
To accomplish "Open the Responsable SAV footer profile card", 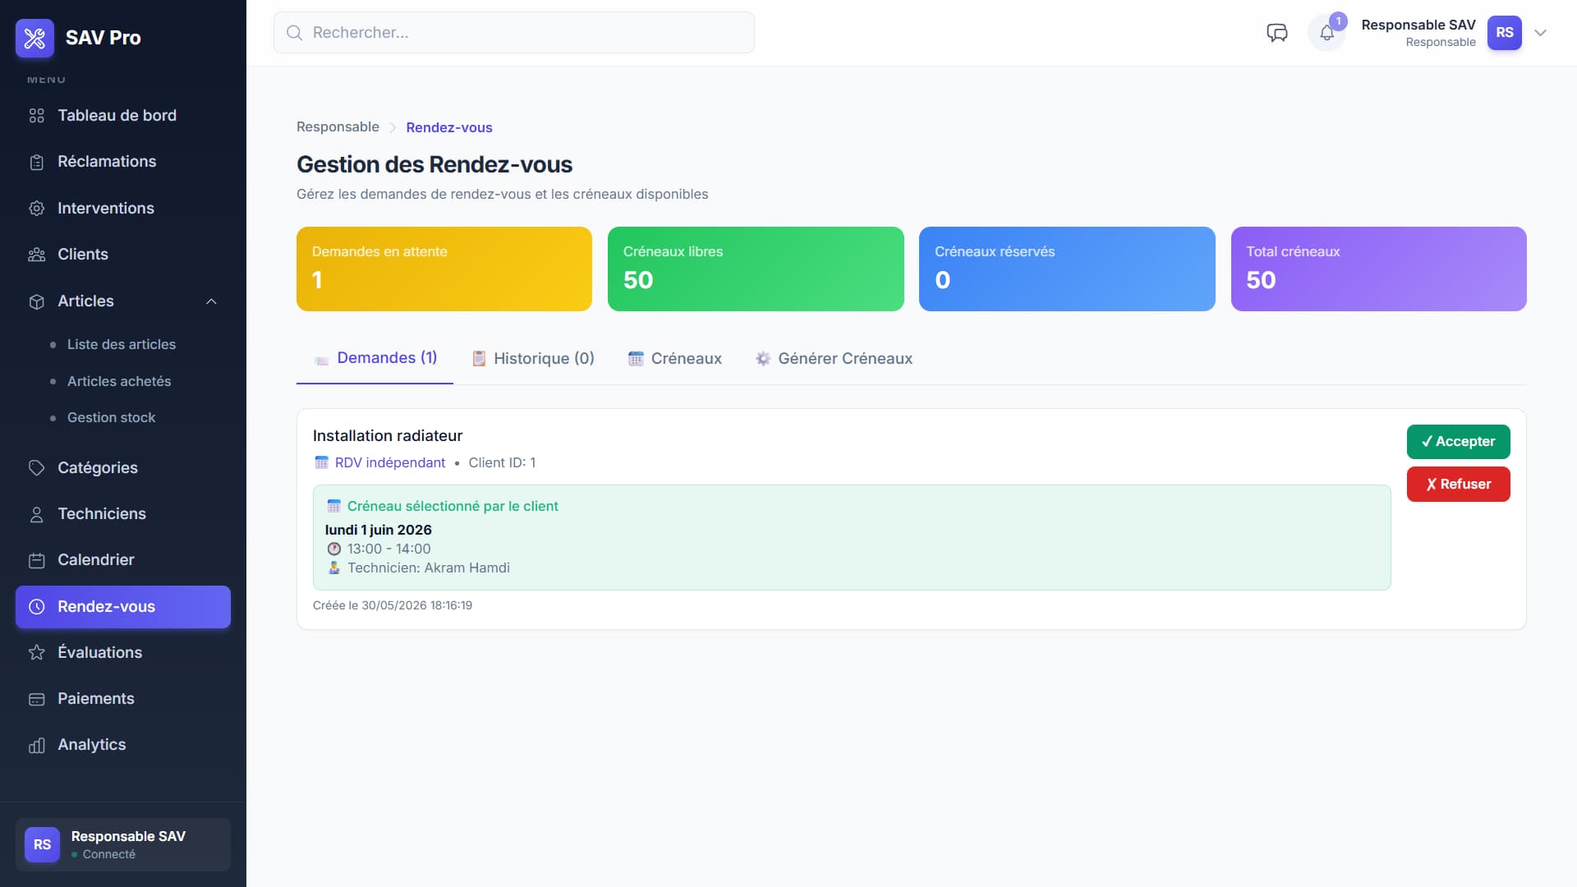I will tap(123, 845).
